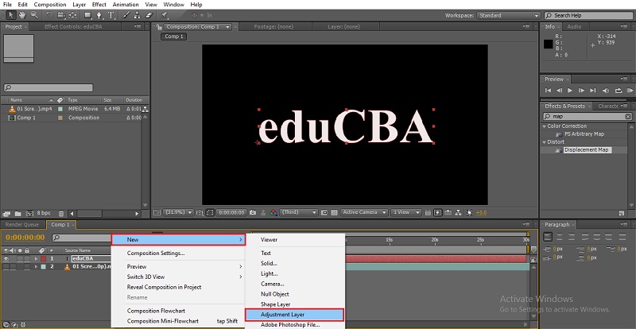636x329 pixels.
Task: Open the magnification 31.9% dropdown
Action: pos(178,212)
